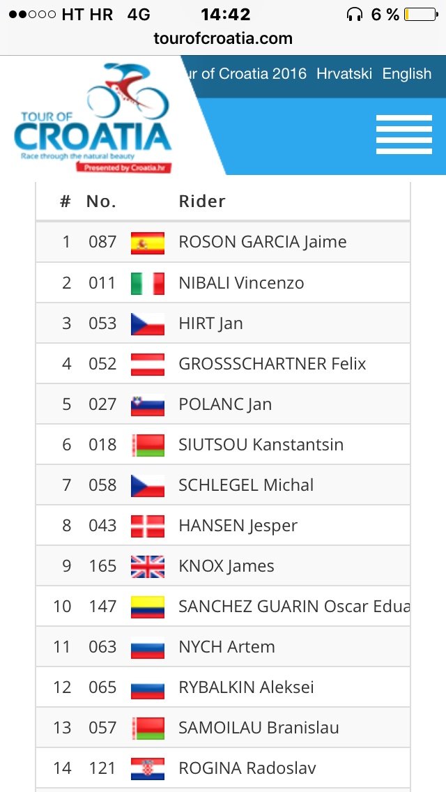This screenshot has width=446, height=792.
Task: Tap the UK flag beside Knox James
Action: pyautogui.click(x=148, y=566)
